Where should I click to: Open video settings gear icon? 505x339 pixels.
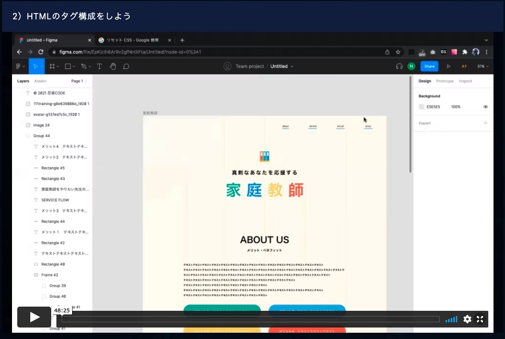point(467,319)
